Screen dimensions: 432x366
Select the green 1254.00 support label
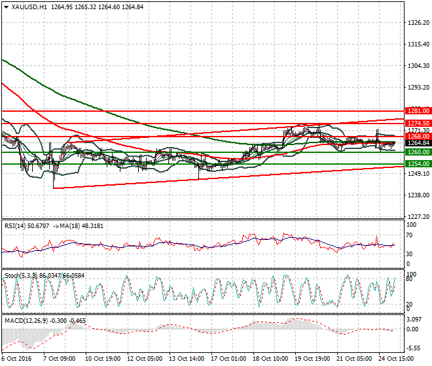click(x=418, y=164)
